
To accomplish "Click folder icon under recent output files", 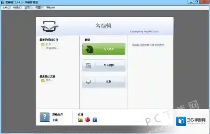I will point(43,80).
